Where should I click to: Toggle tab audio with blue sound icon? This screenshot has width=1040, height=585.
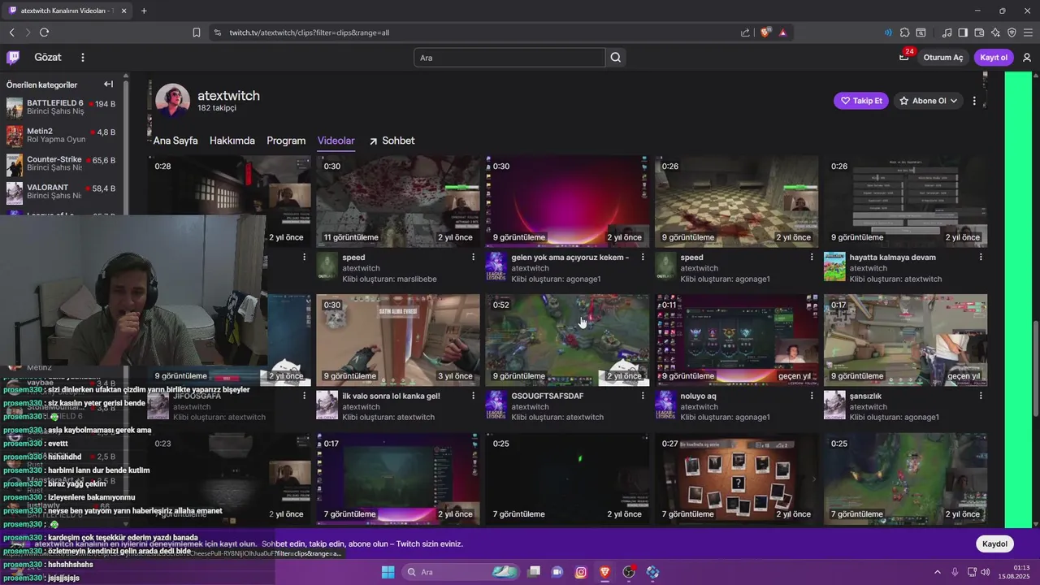pos(888,32)
